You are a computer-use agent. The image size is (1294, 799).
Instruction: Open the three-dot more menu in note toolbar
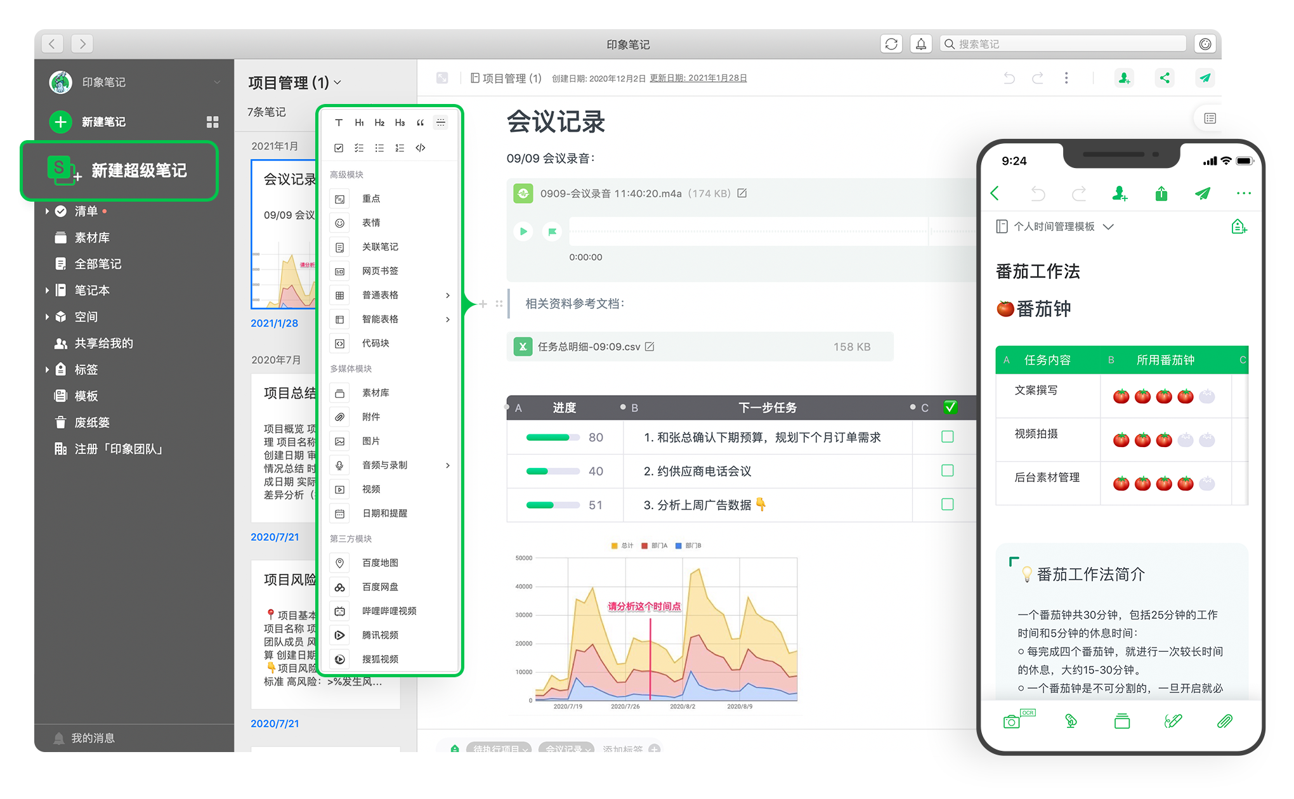pos(1066,78)
